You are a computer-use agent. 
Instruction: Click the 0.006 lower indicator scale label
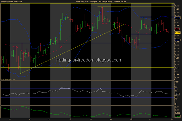click(177, 110)
